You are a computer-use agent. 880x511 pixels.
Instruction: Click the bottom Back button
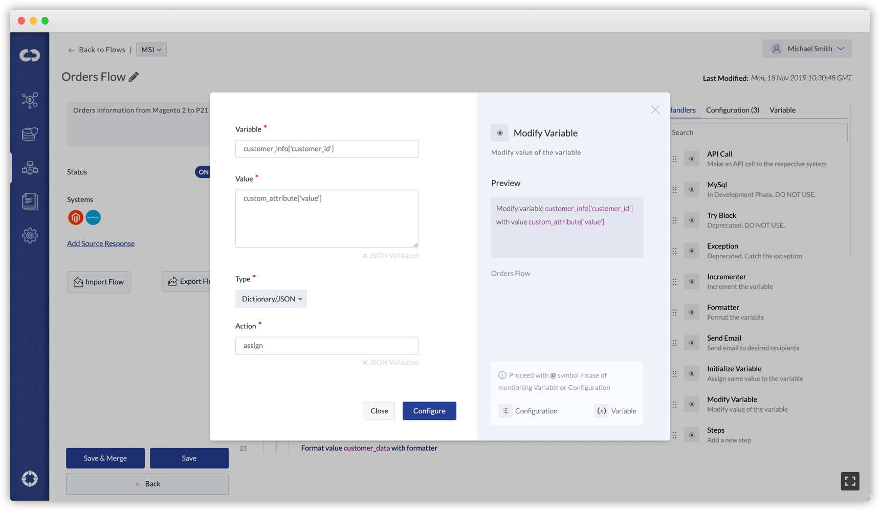[147, 484]
